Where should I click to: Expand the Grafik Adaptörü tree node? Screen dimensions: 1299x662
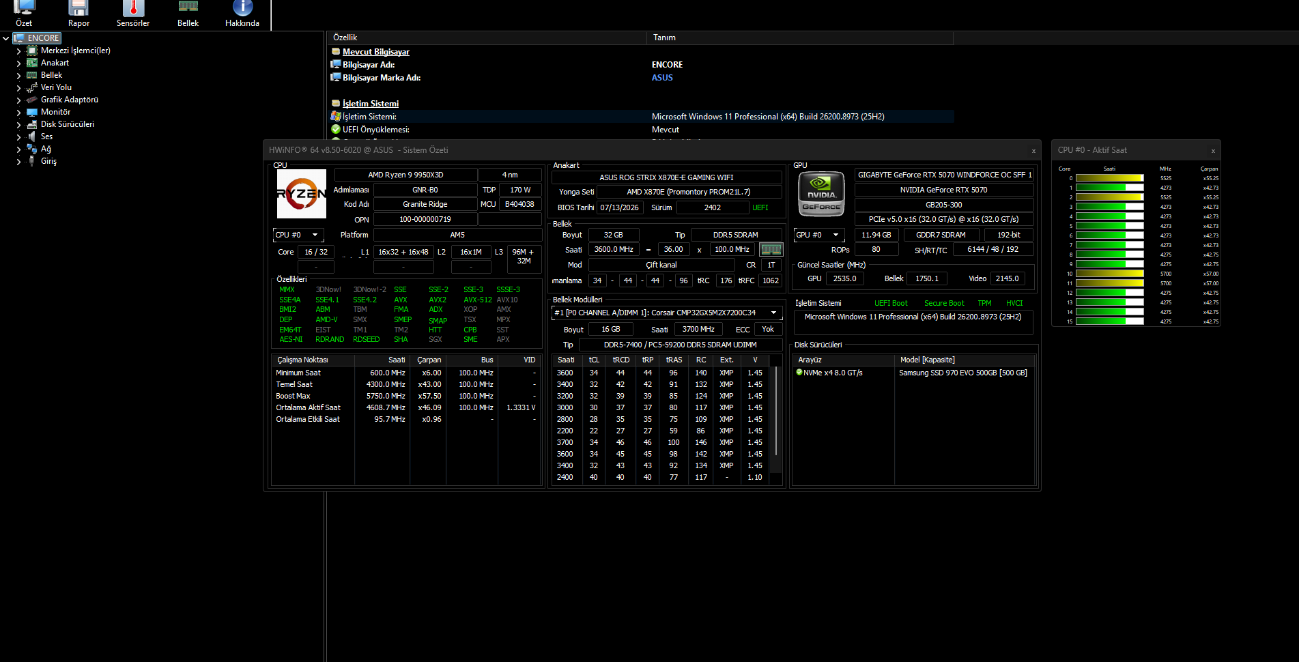coord(18,100)
